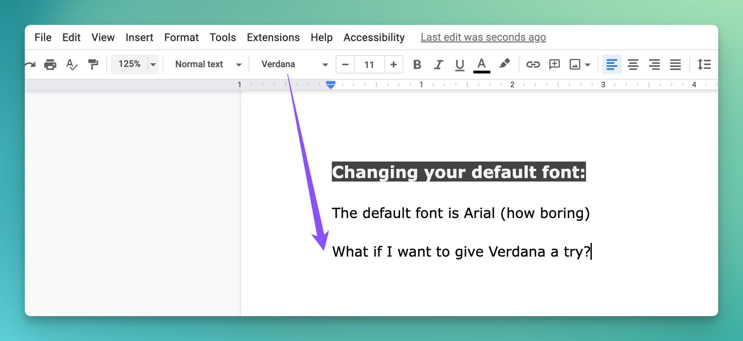
Task: Toggle Bold formatting
Action: pos(417,65)
